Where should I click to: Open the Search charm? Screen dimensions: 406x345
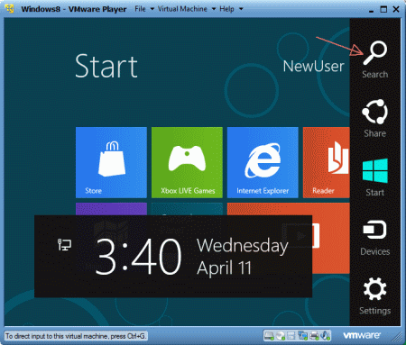tap(374, 59)
